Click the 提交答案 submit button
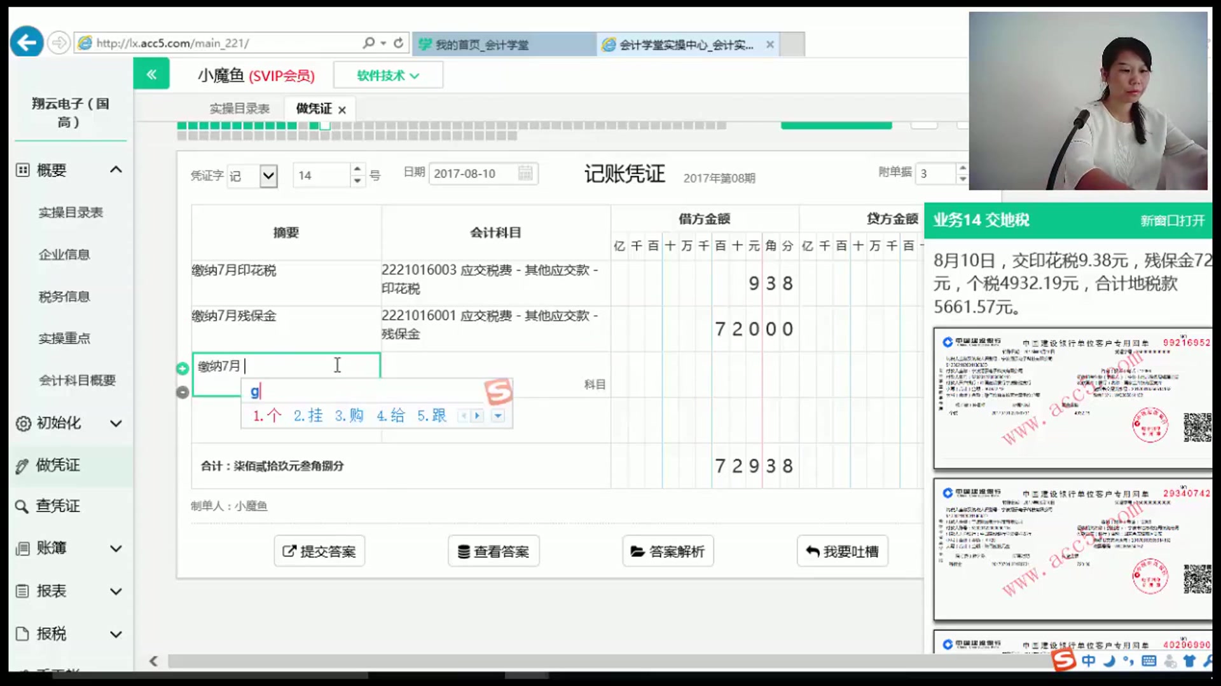 pos(319,551)
